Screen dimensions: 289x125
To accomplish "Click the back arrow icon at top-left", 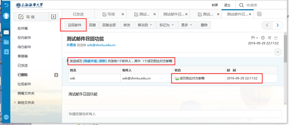I will tap(6, 5).
